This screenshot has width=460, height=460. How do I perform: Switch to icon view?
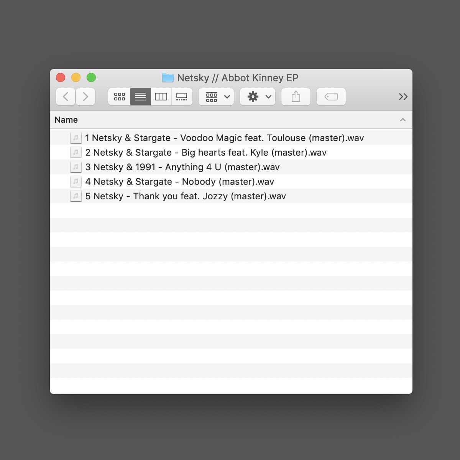(119, 97)
